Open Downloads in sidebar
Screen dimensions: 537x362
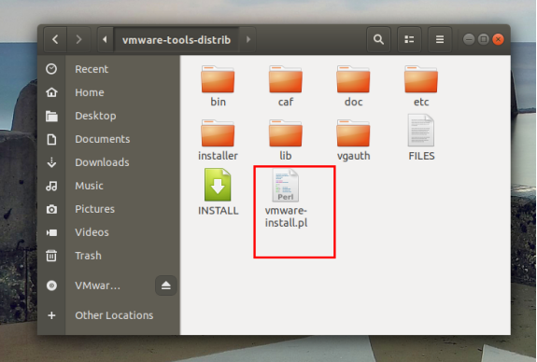[x=102, y=162]
